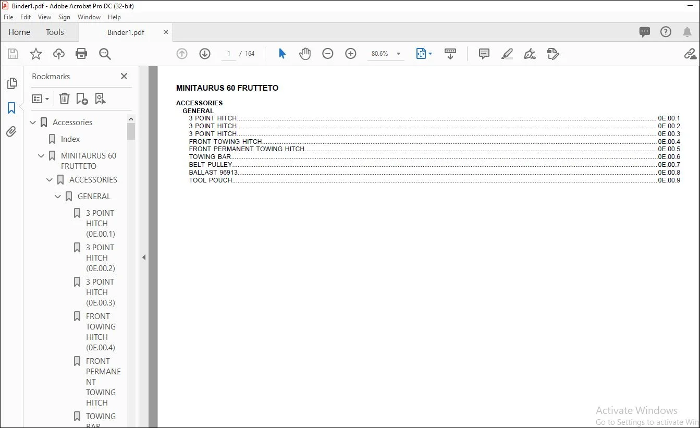Click TOOL POUCH entry in the document
700x428 pixels.
[x=211, y=180]
